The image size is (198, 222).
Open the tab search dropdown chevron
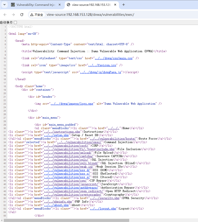coord(4,5)
